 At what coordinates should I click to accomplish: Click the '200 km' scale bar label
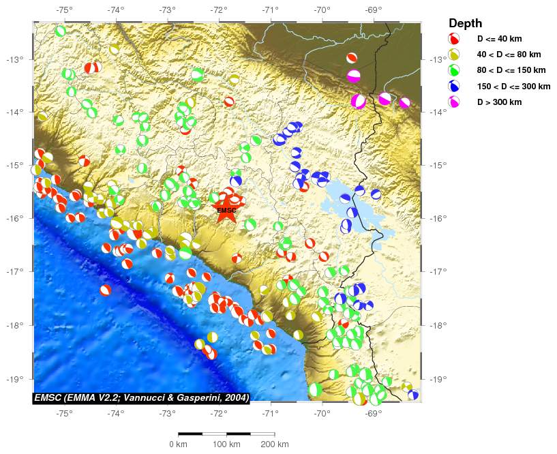click(275, 444)
